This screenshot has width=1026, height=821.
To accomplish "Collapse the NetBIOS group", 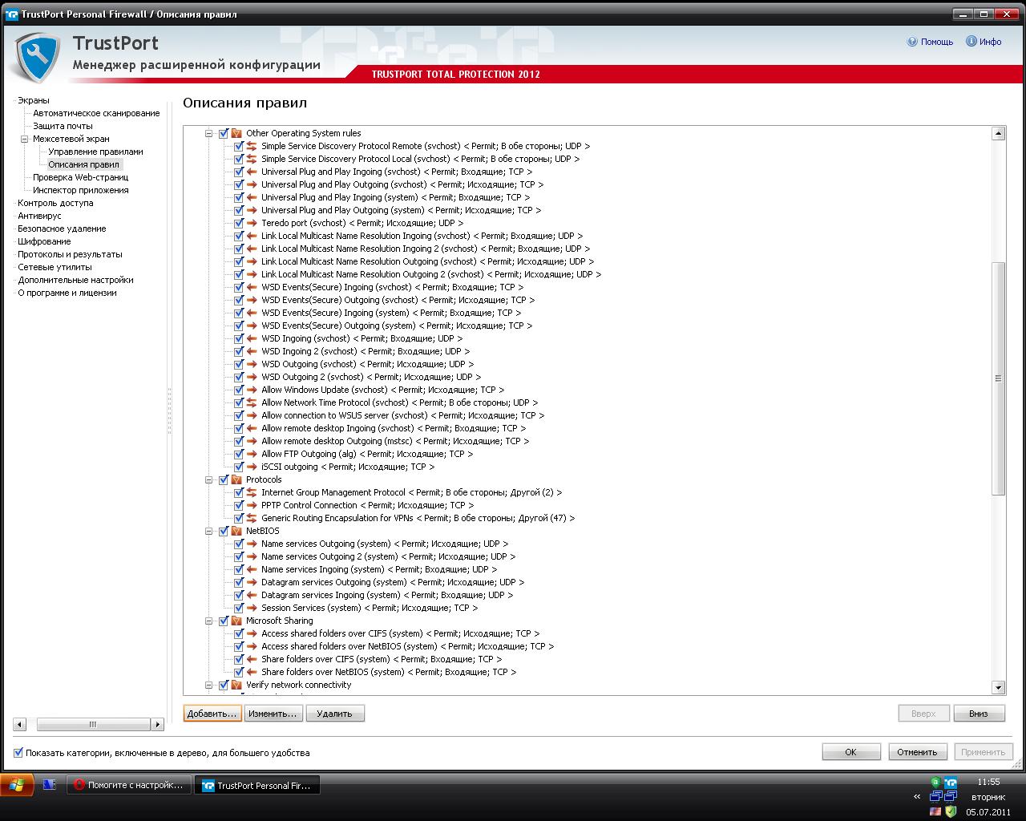I will 209,531.
